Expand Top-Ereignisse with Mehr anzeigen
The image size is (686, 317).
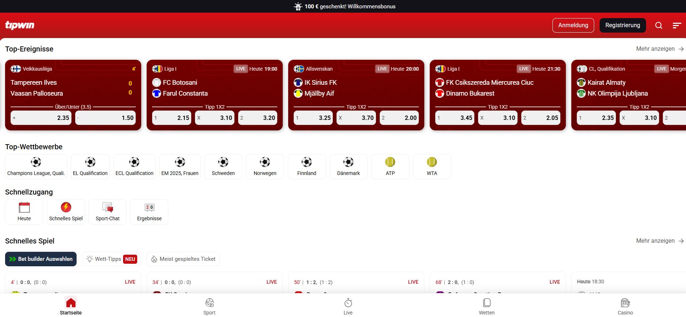pos(660,49)
